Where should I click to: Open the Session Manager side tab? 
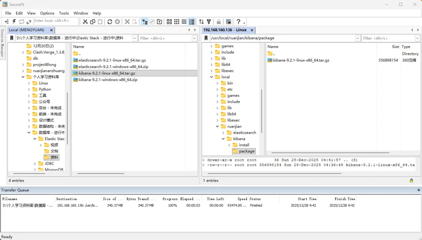click(2, 43)
